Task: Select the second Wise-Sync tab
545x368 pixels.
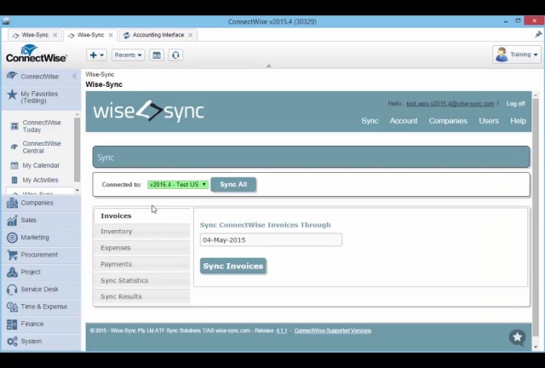Action: click(x=90, y=35)
